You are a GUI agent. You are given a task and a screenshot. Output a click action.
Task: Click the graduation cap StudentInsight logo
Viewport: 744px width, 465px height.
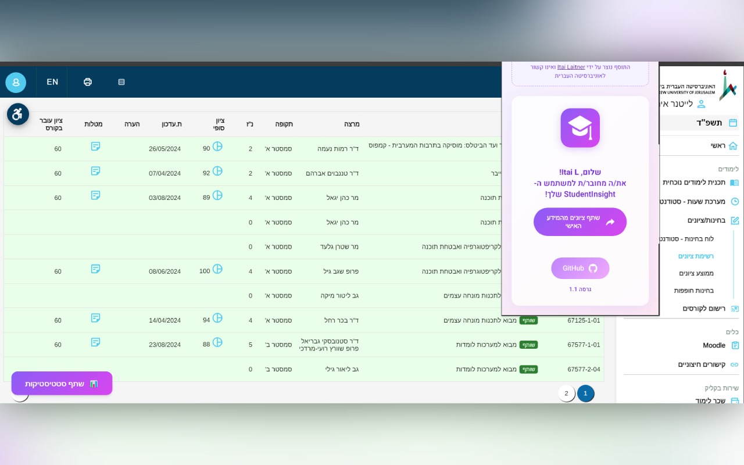point(580,128)
